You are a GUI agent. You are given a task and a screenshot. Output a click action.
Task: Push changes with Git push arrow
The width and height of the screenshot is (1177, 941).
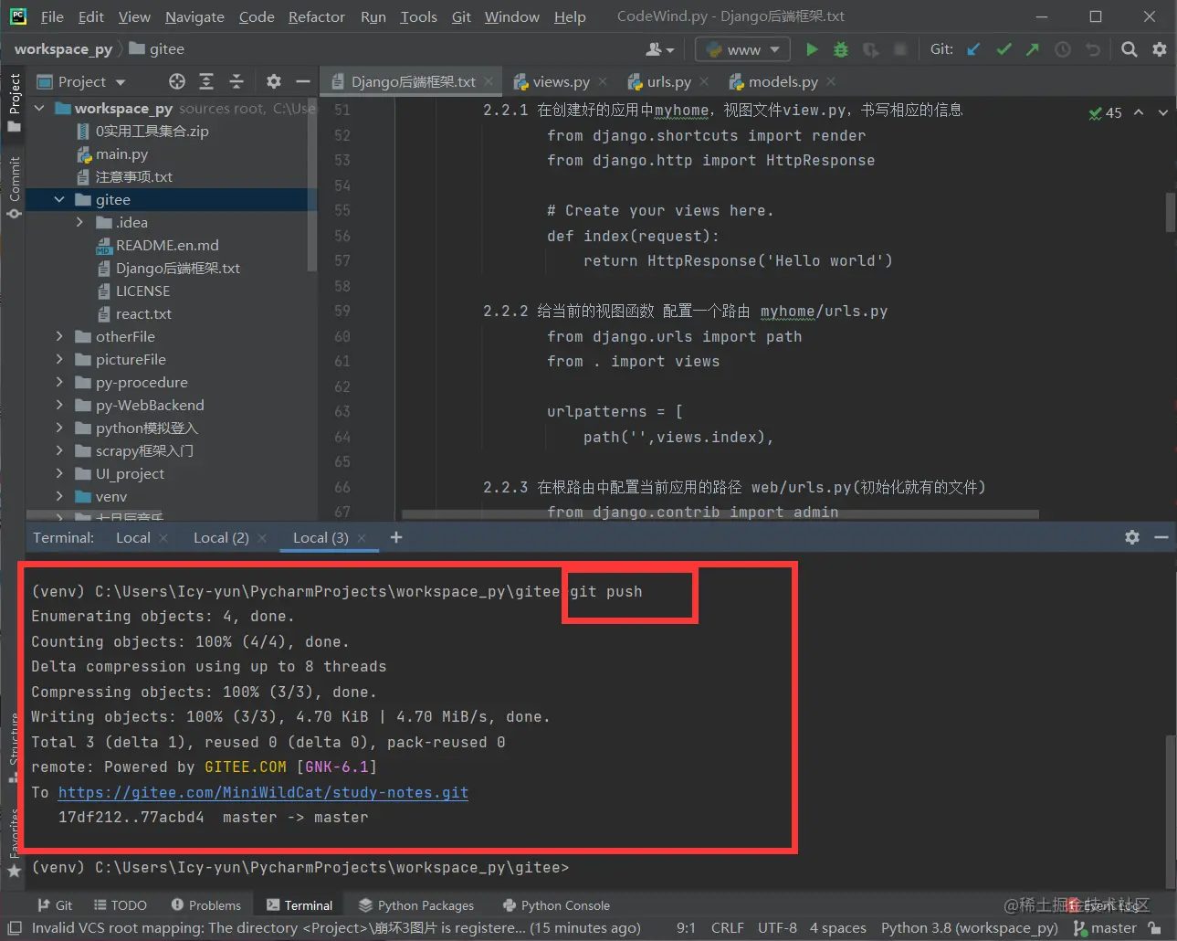tap(1033, 49)
